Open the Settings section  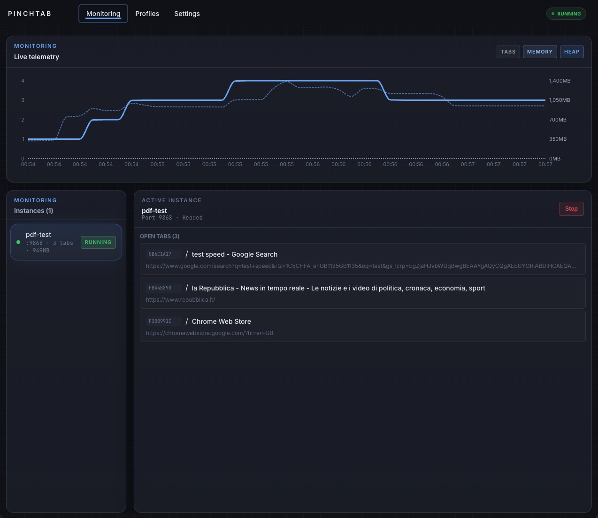pos(187,14)
